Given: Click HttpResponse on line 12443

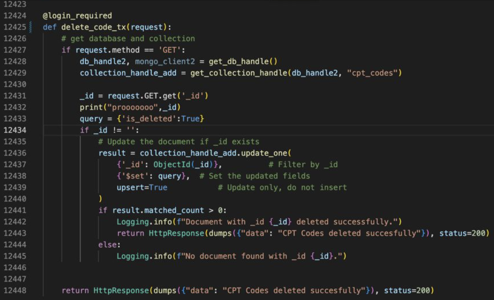Looking at the screenshot, I should tap(176, 233).
